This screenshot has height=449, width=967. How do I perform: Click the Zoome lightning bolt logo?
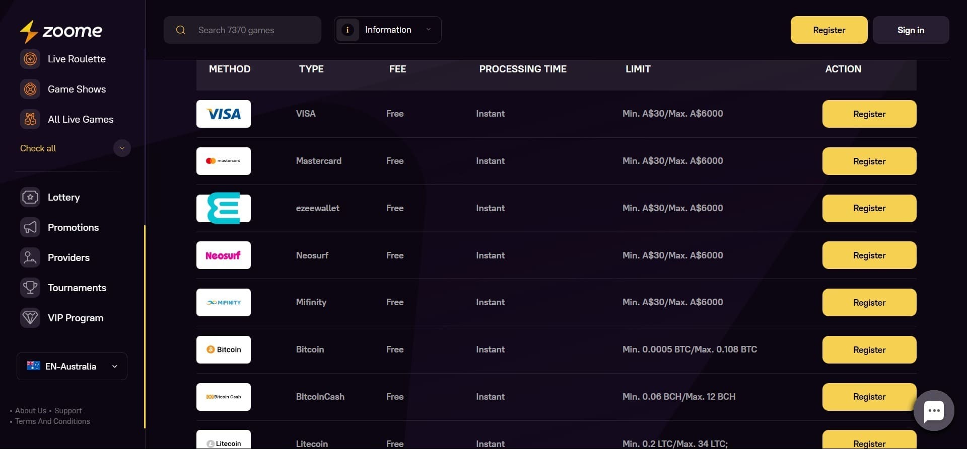29,31
